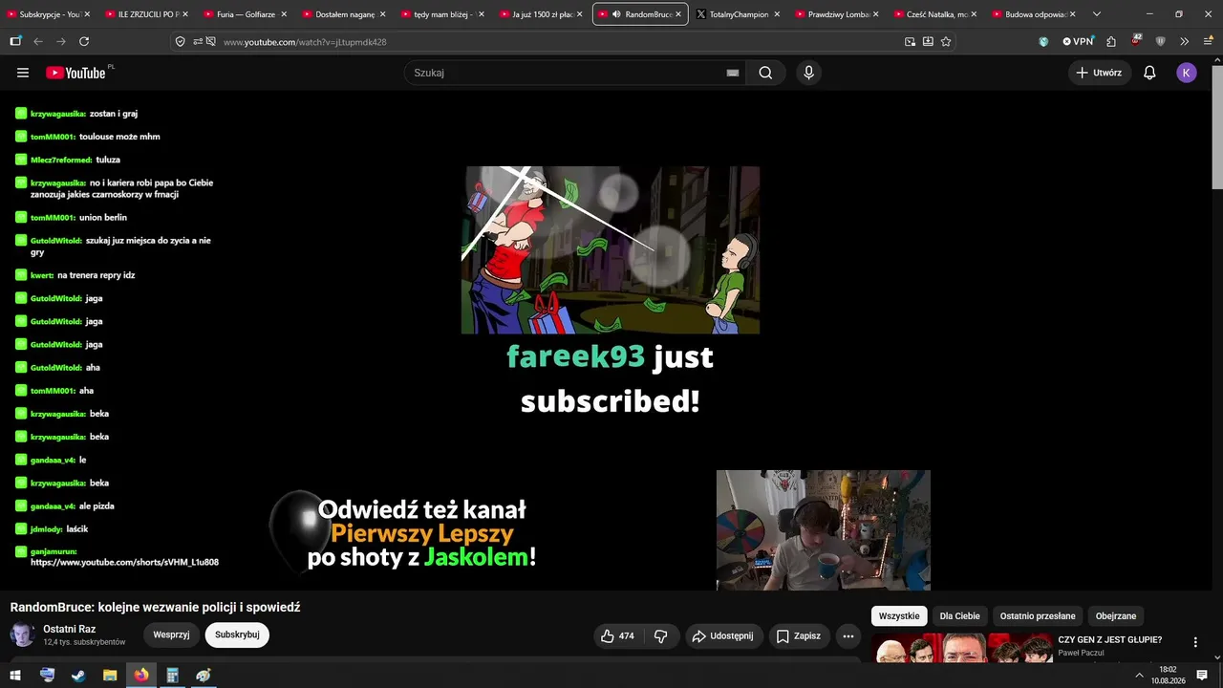The width and height of the screenshot is (1223, 688).
Task: Reload the page with refresh icon
Action: point(84,42)
